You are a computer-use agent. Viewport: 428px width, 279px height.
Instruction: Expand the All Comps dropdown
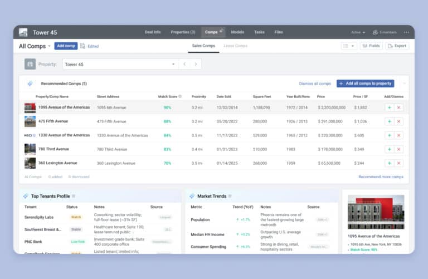point(49,46)
